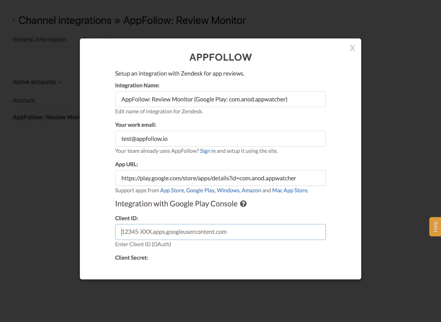Click the Channel integrations breadcrumb title
This screenshot has width=441, height=322.
65,21
